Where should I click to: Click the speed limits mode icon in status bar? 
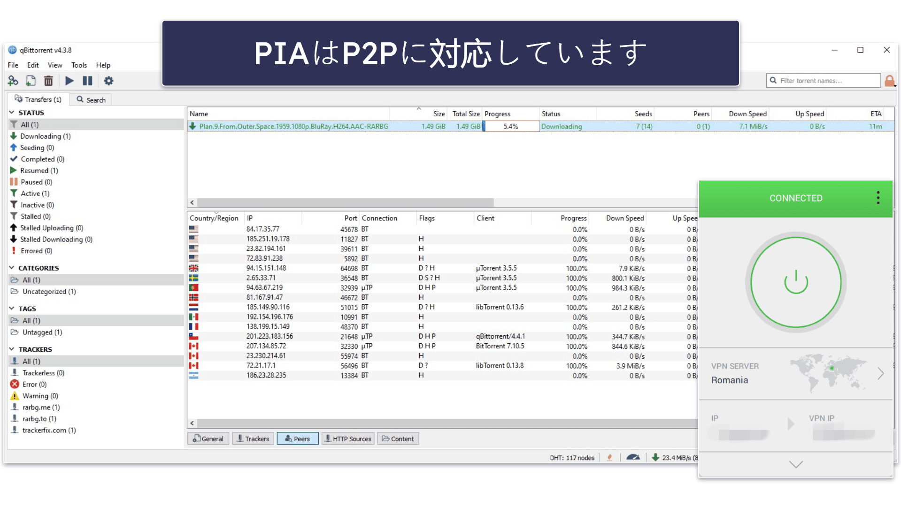633,457
